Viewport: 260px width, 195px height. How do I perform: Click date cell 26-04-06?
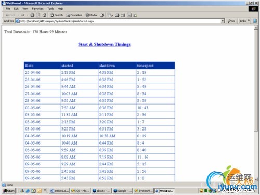coord(42,86)
